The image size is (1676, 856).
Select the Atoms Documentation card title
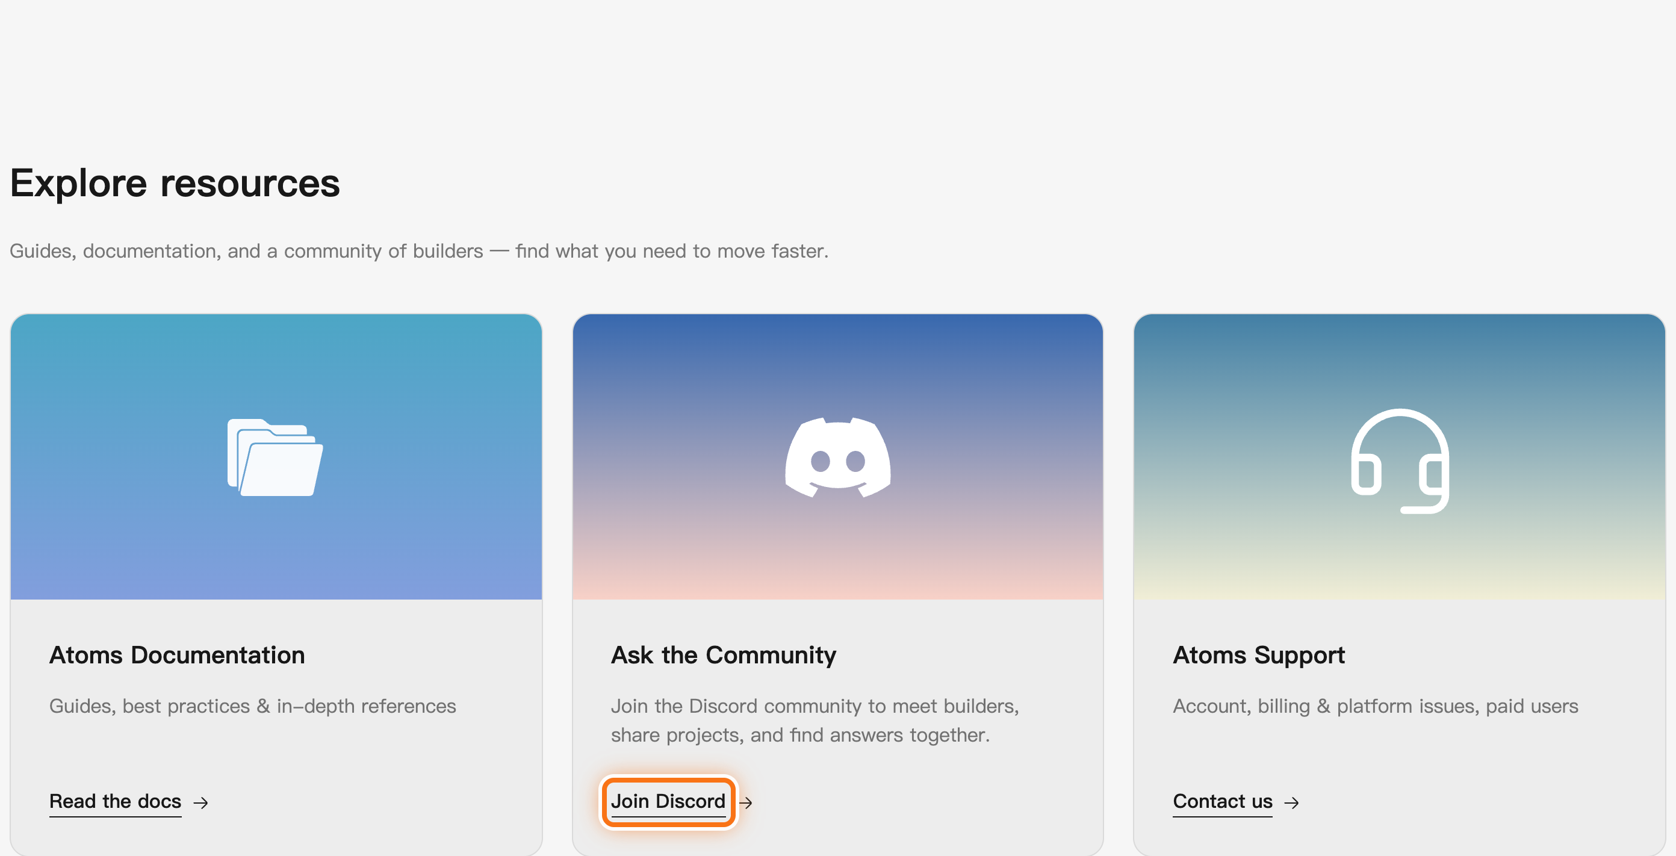(177, 655)
